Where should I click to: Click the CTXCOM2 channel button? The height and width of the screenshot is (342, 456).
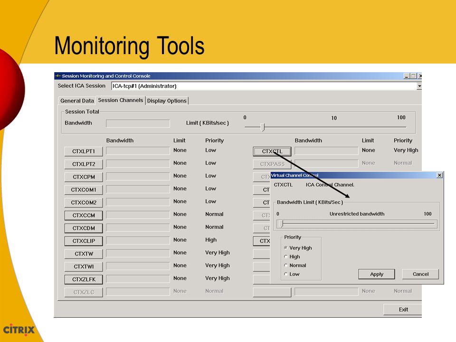coord(84,203)
